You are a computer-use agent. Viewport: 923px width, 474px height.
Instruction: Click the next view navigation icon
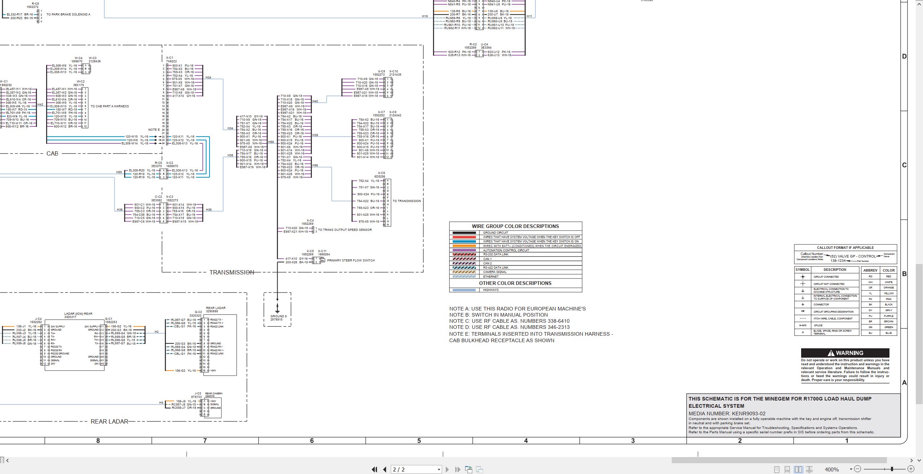(x=480, y=469)
